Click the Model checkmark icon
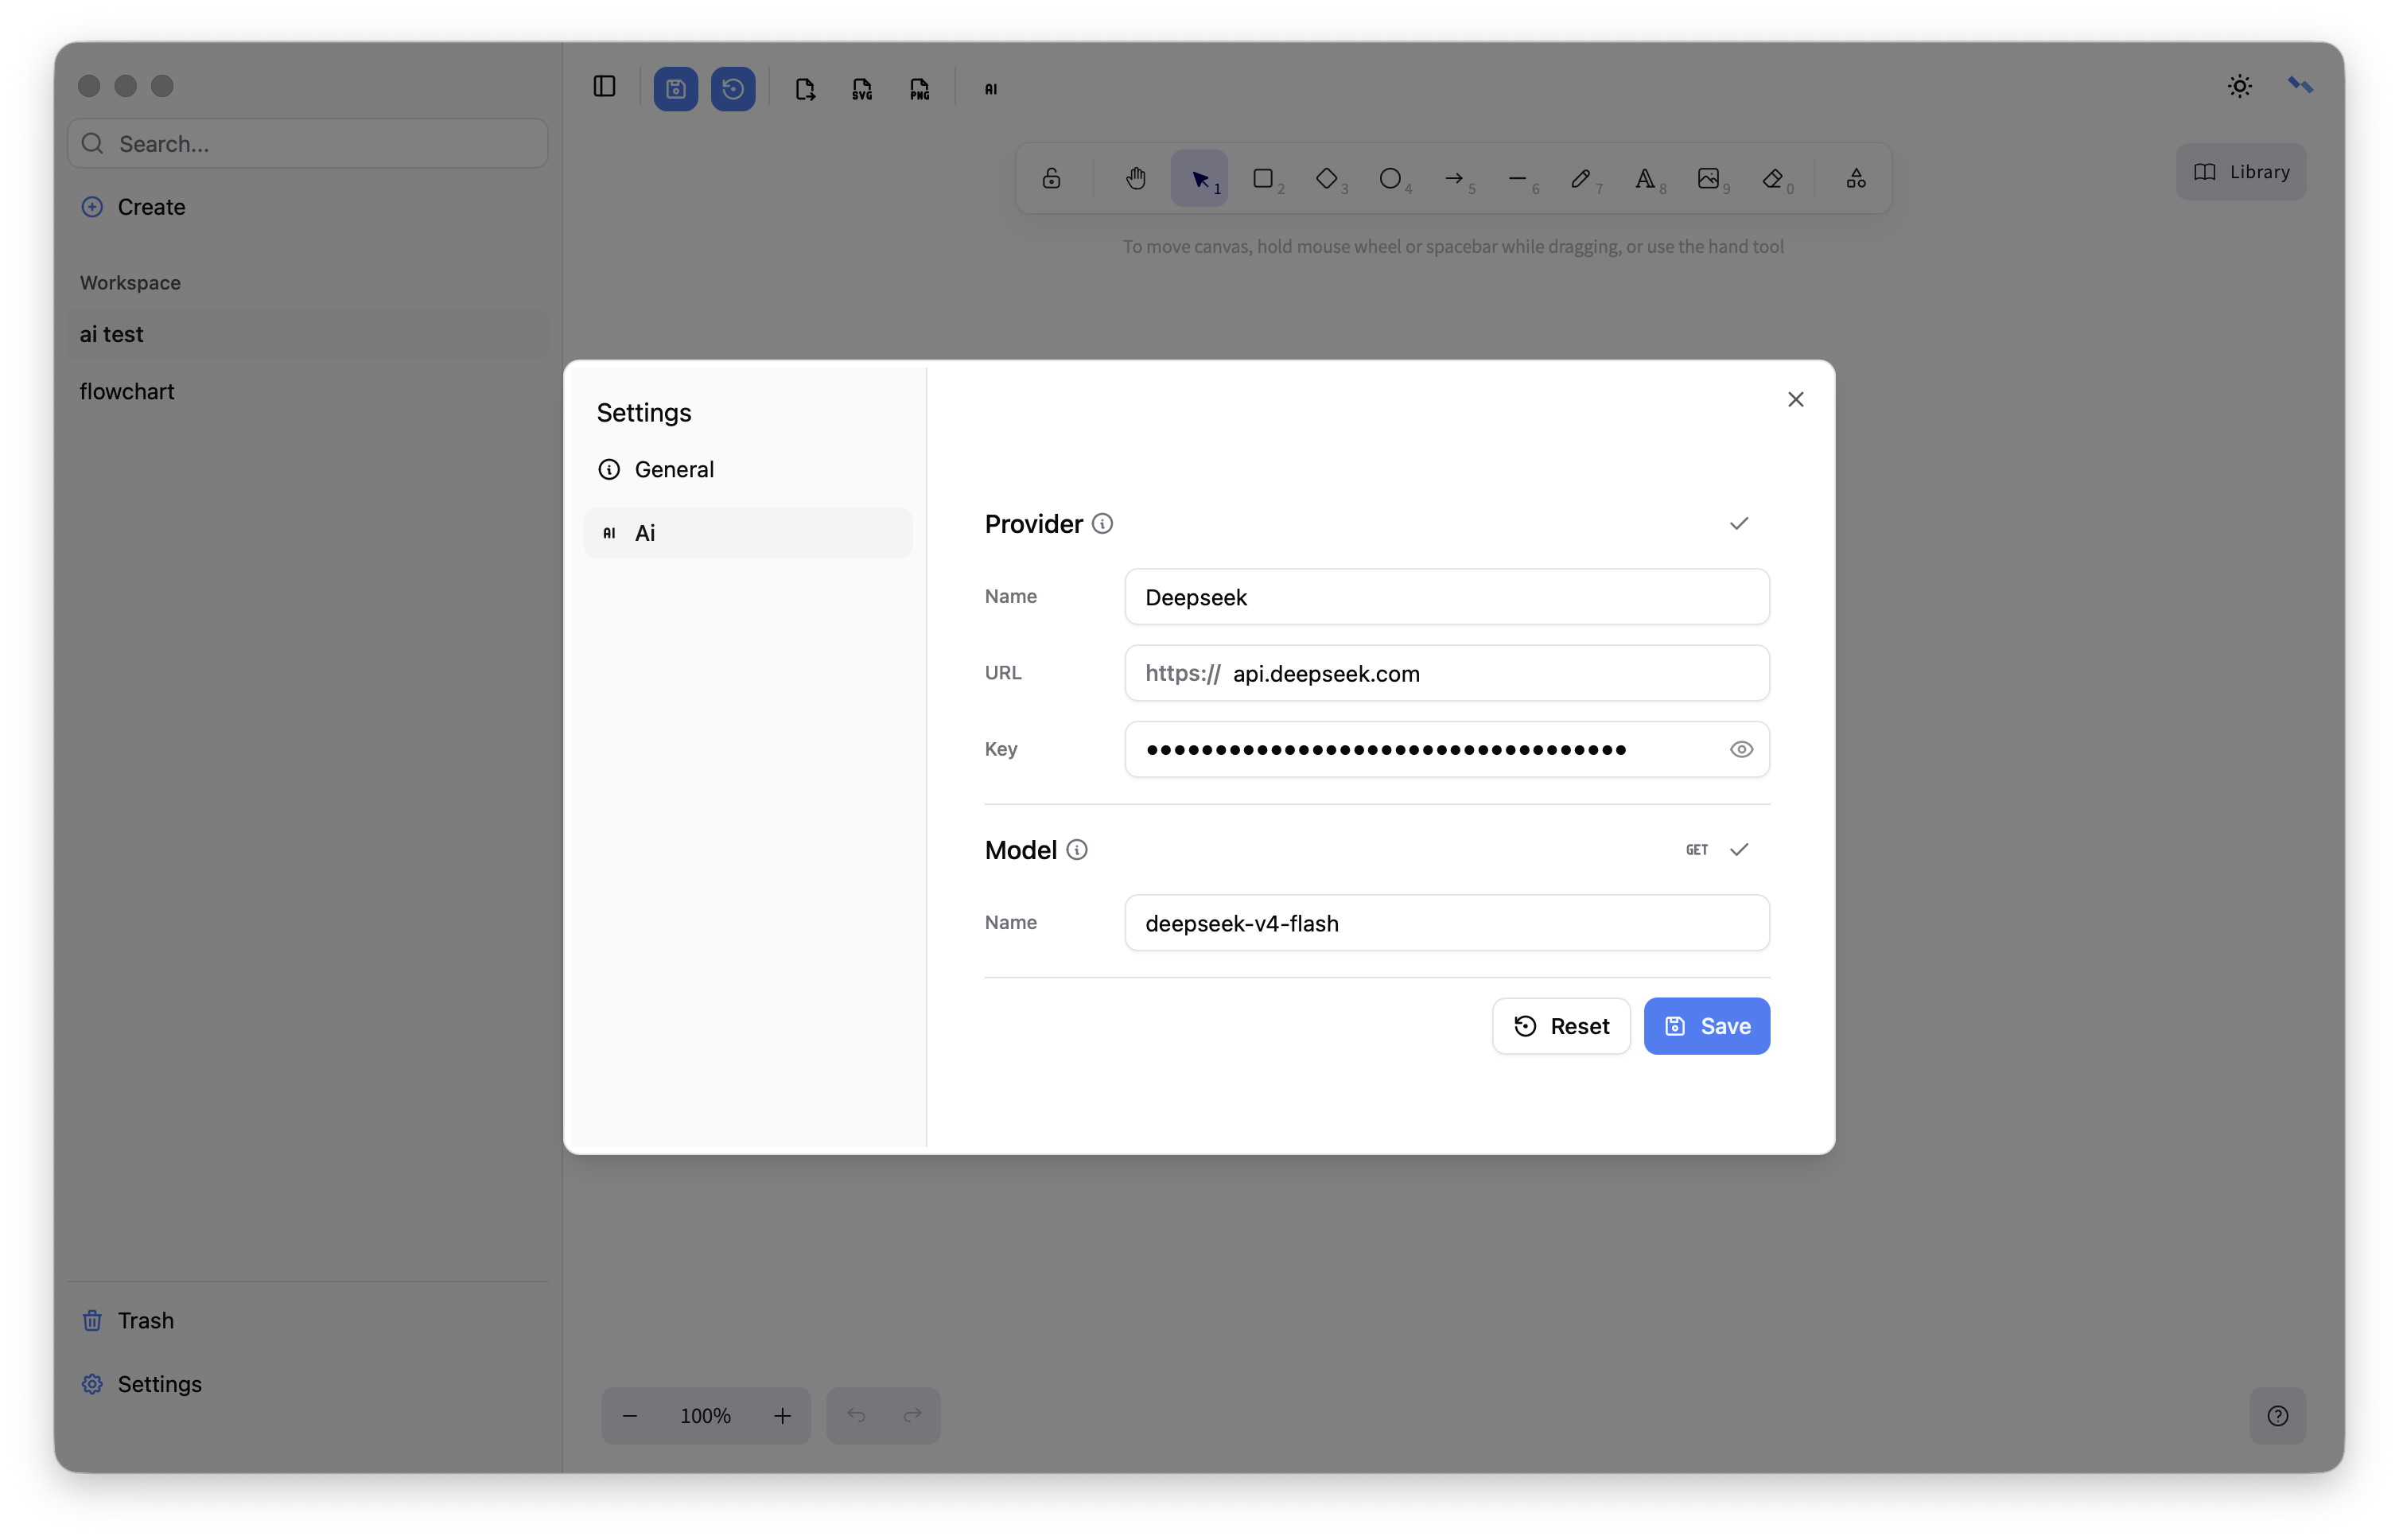This screenshot has width=2399, height=1540. point(1738,850)
